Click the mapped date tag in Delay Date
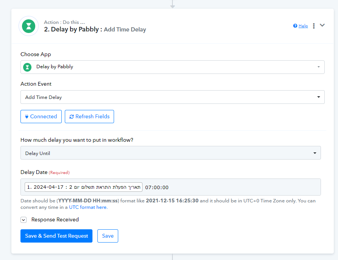 coord(83,187)
